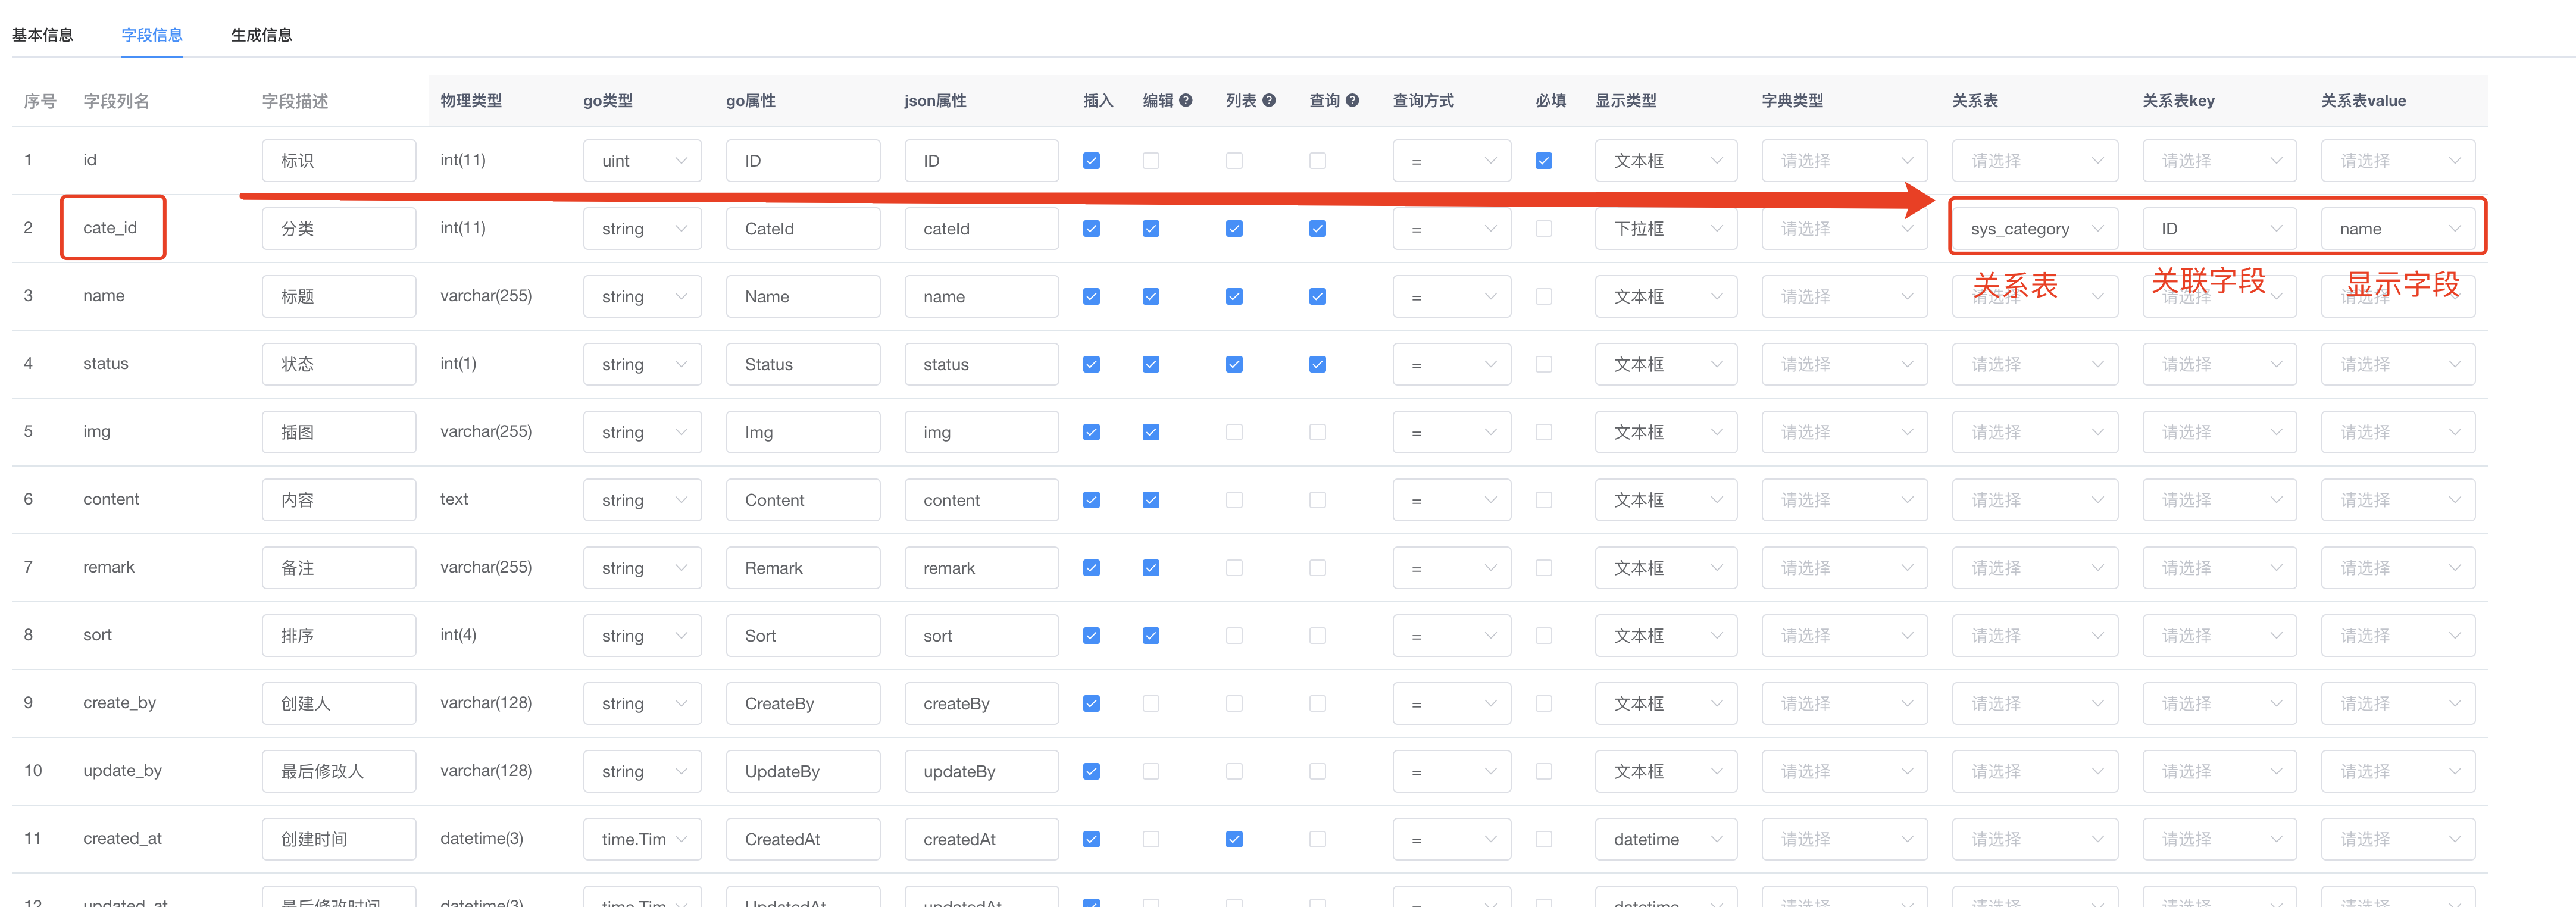Open the 基本信息 tab
The height and width of the screenshot is (907, 2576).
[42, 35]
